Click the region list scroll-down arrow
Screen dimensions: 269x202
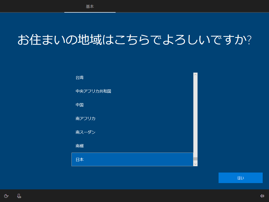[x=195, y=164]
